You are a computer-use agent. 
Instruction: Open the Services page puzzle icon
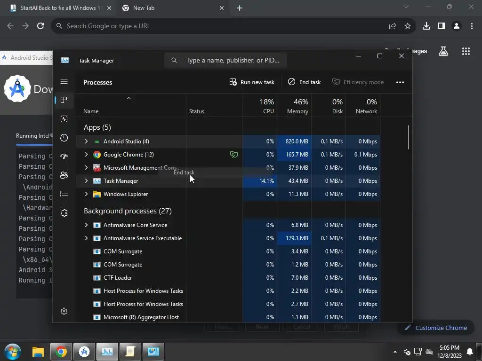(x=64, y=213)
